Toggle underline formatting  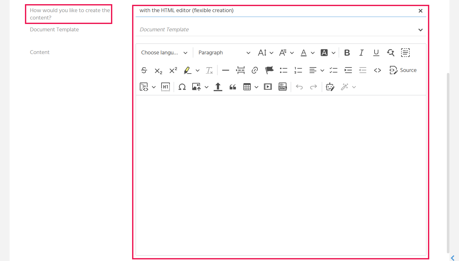376,53
